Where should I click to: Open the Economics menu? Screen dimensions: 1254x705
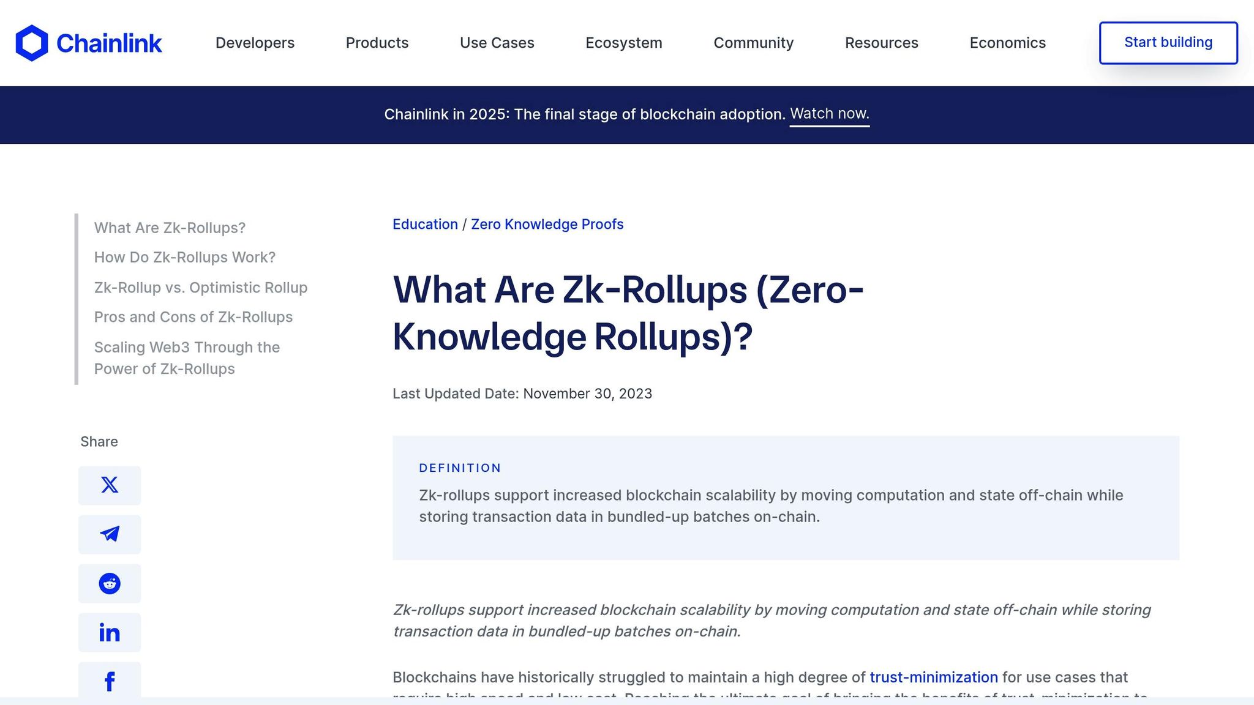pyautogui.click(x=1007, y=43)
